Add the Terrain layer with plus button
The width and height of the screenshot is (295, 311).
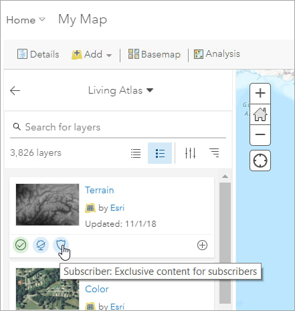202,245
